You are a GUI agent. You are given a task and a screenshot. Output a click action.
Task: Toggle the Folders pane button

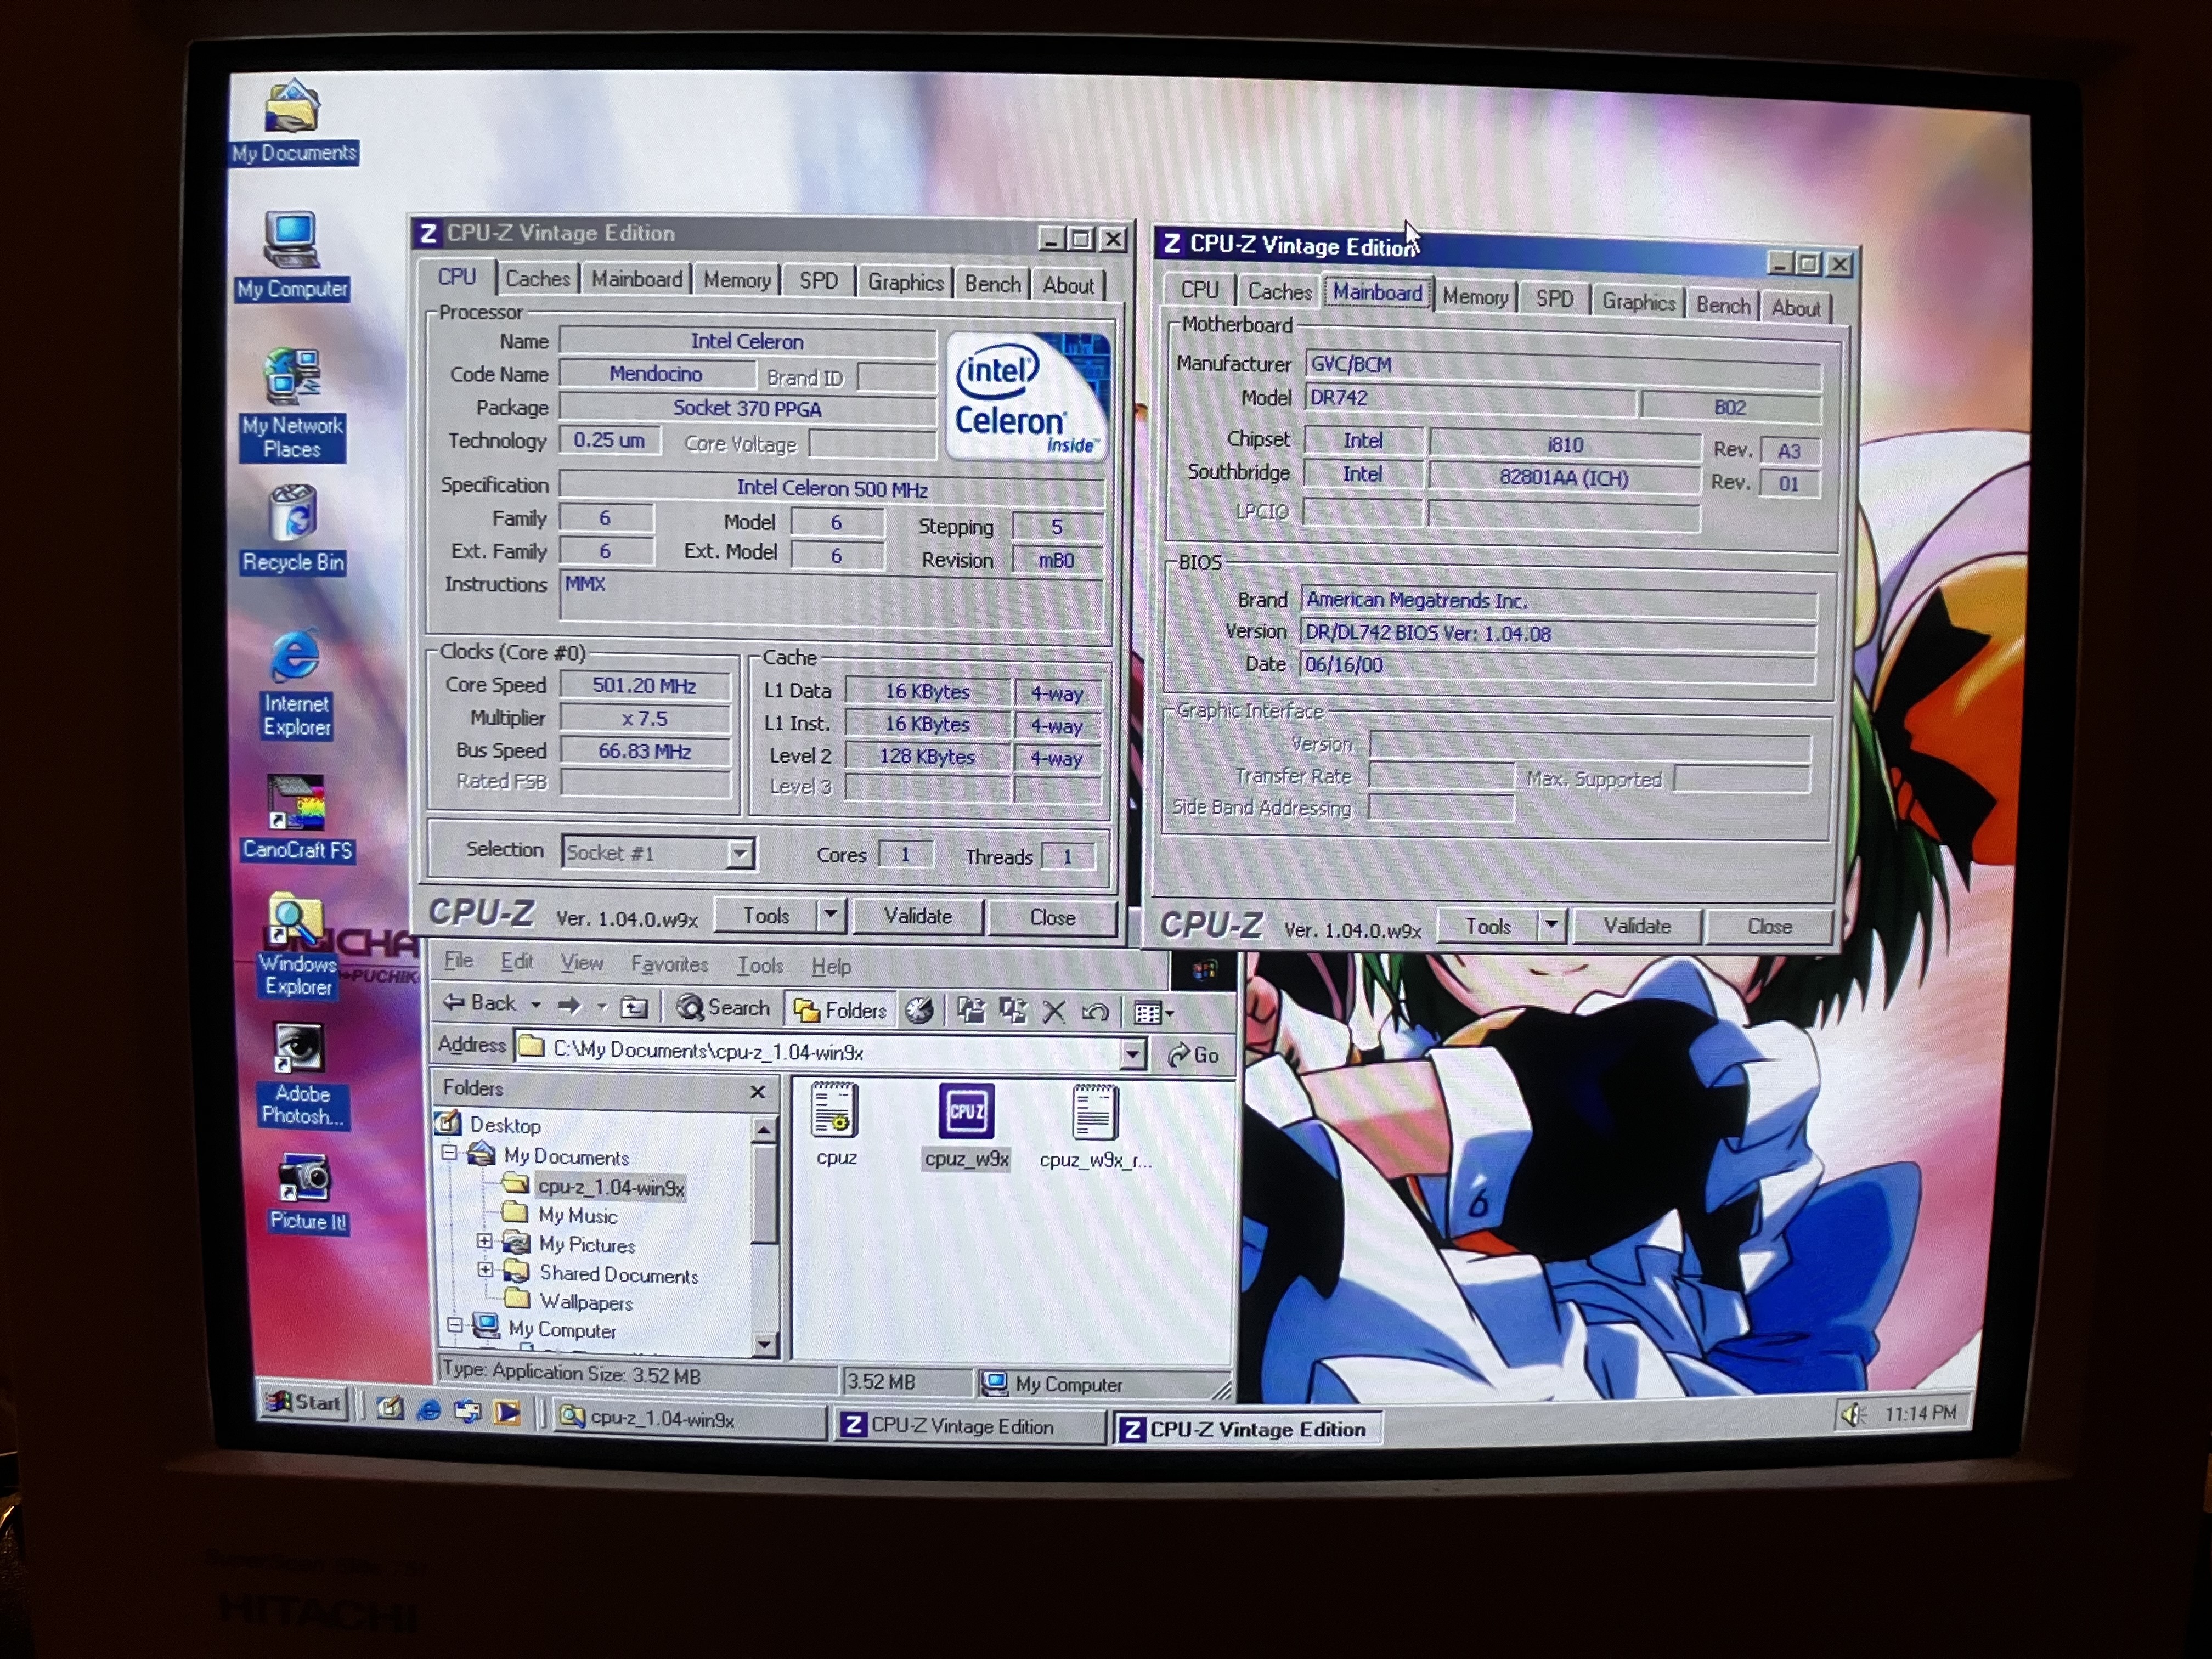coord(841,1010)
